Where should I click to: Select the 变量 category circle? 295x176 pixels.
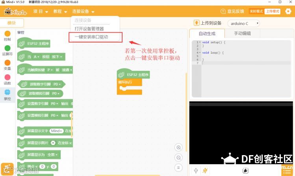point(7,63)
